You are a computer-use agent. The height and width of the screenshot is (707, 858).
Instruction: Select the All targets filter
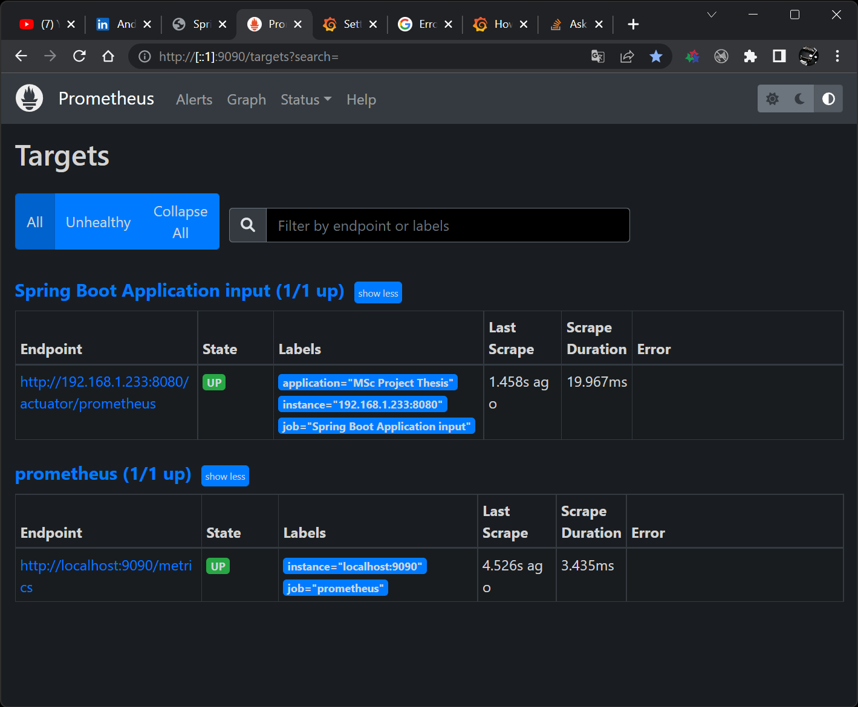(34, 221)
